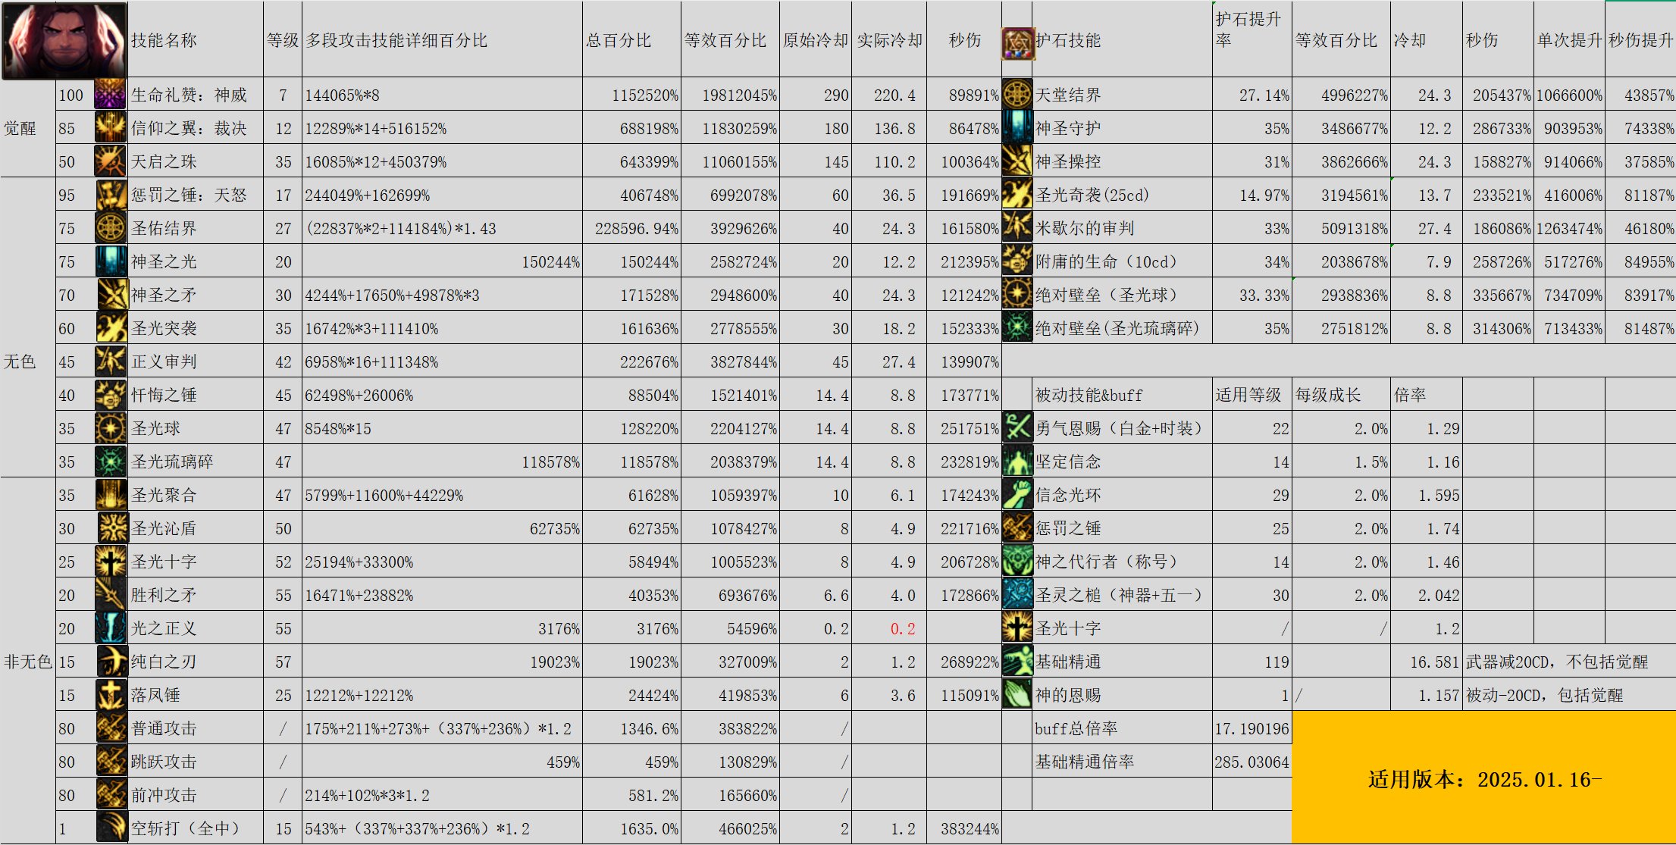Click the red 0.2 cooldown value
Image resolution: width=1676 pixels, height=845 pixels.
(903, 629)
